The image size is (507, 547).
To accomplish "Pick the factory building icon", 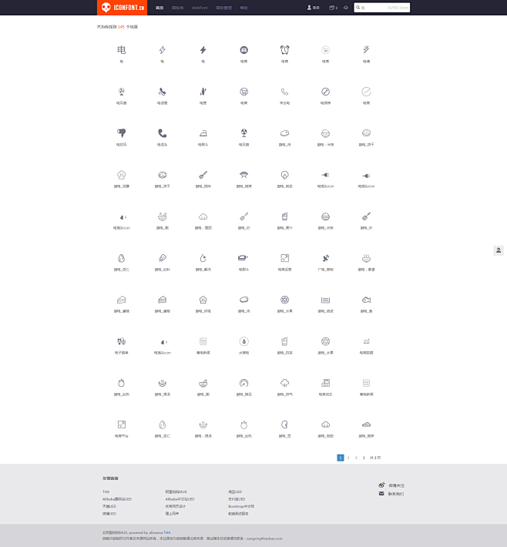I will click(x=326, y=383).
